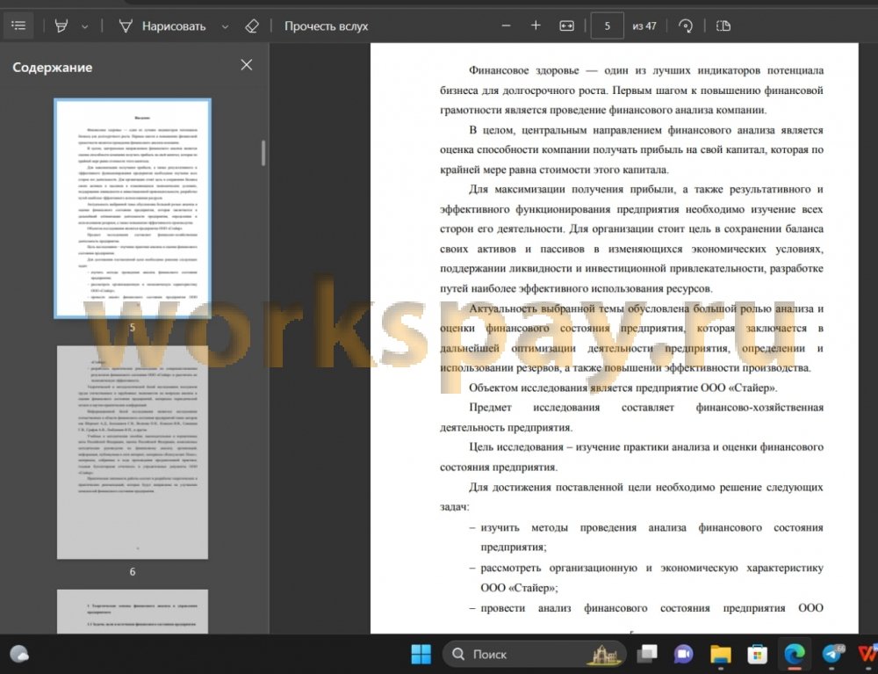Viewport: 878px width, 674px height.
Task: Open the weather widget on the taskbar
Action: [19, 654]
